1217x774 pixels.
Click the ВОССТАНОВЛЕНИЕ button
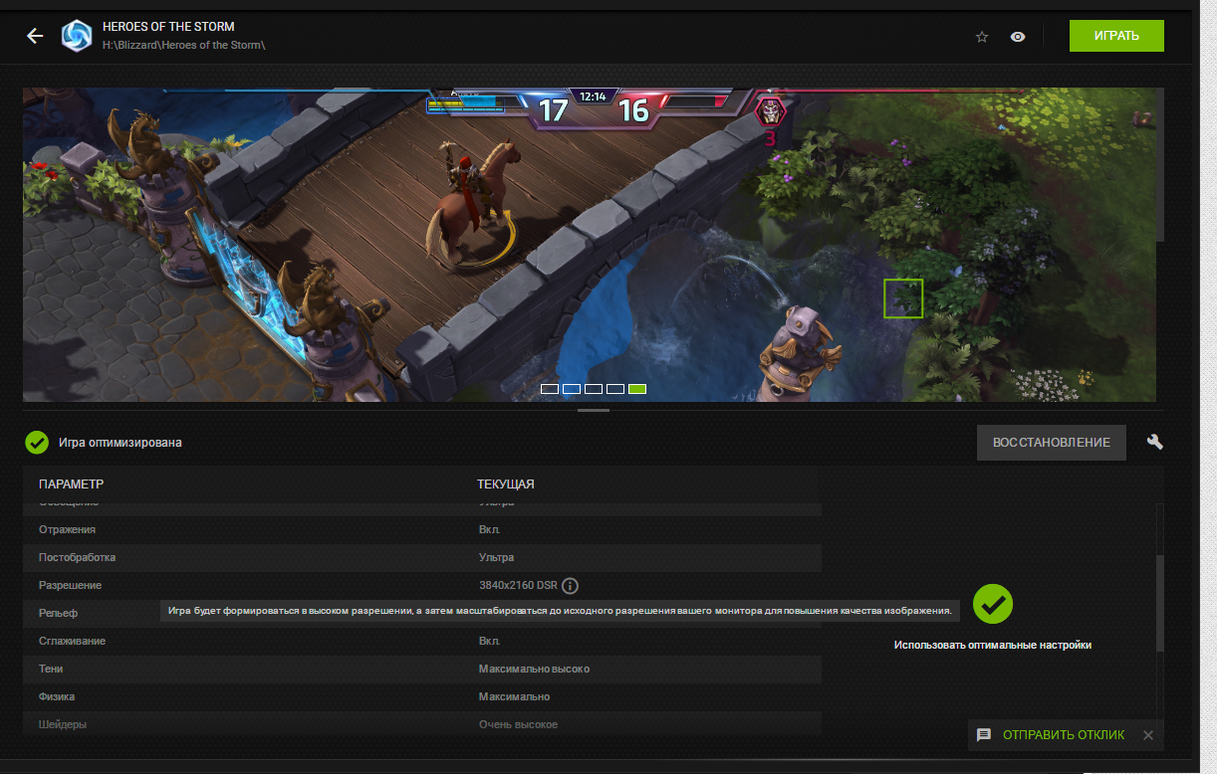click(1051, 443)
